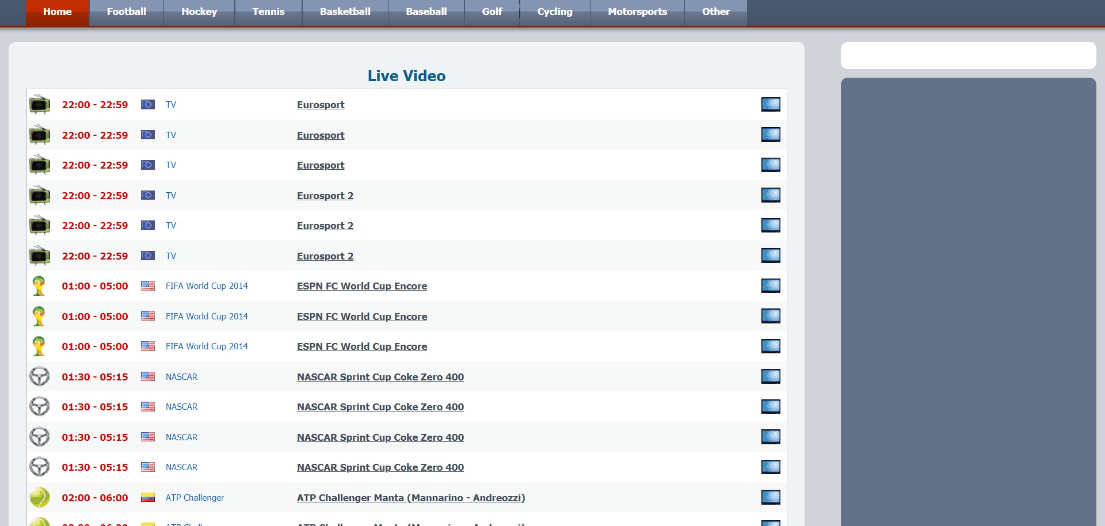Image resolution: width=1105 pixels, height=526 pixels.
Task: Click the Colombian flag in the ATP Challenger Manta row
Action: [148, 497]
